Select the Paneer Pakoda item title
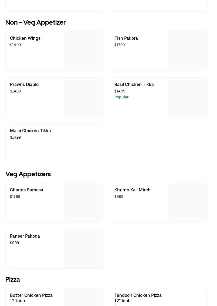 click(x=25, y=236)
